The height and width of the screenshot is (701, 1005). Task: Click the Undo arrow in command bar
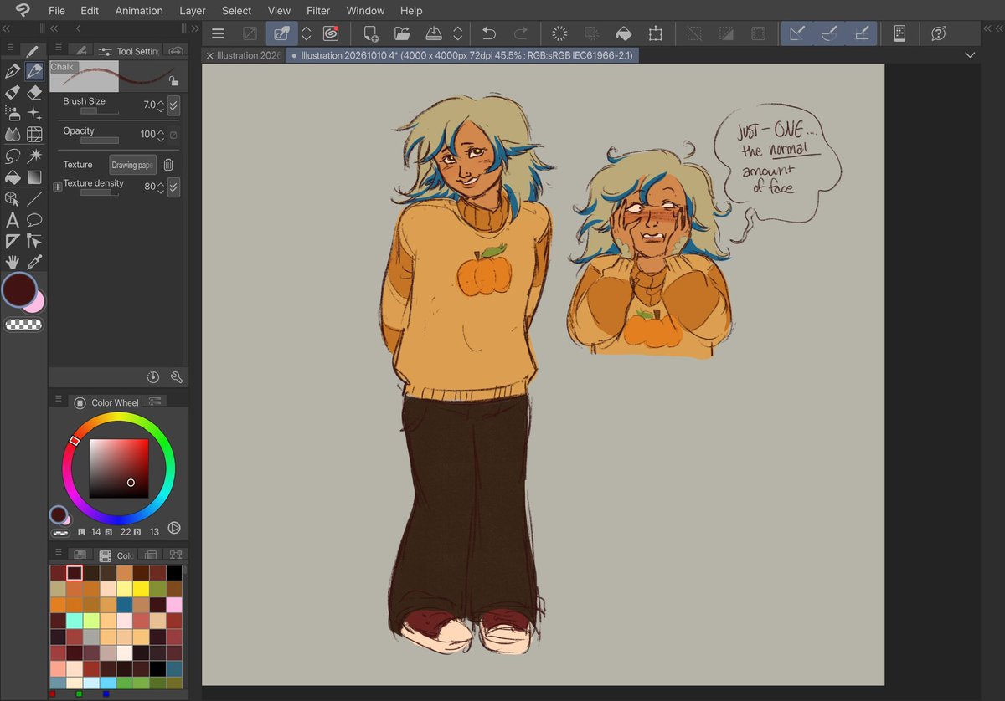(489, 33)
